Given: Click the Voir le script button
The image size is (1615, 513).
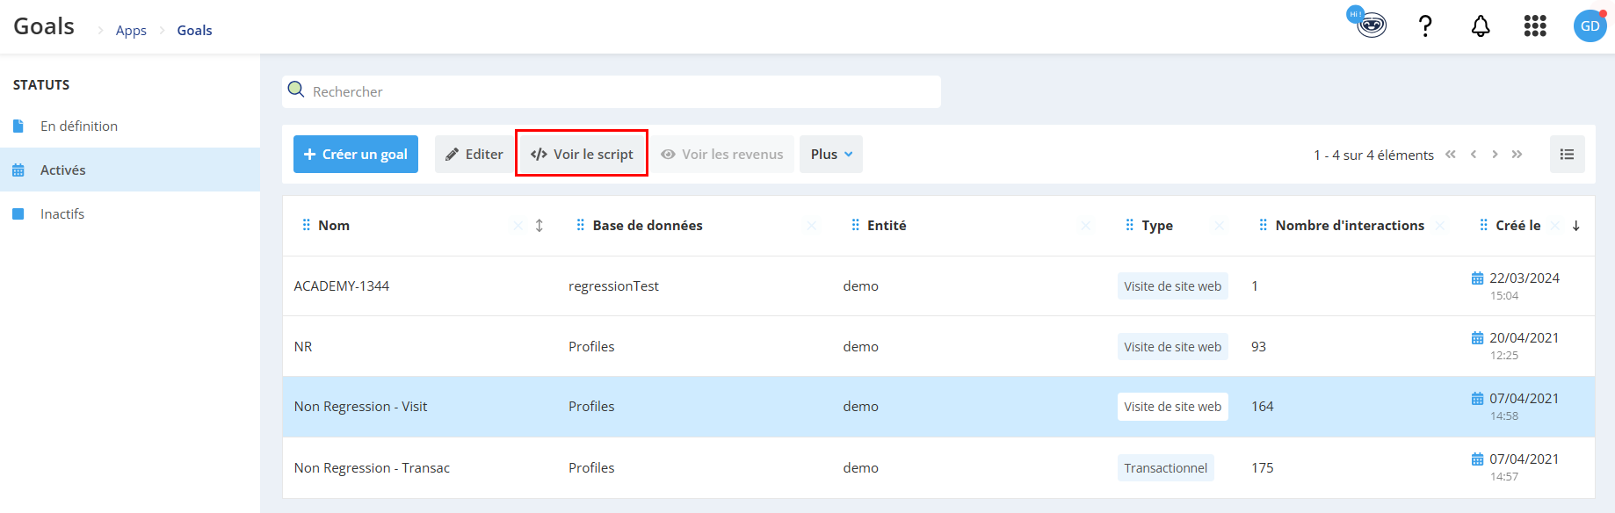Looking at the screenshot, I should (582, 154).
